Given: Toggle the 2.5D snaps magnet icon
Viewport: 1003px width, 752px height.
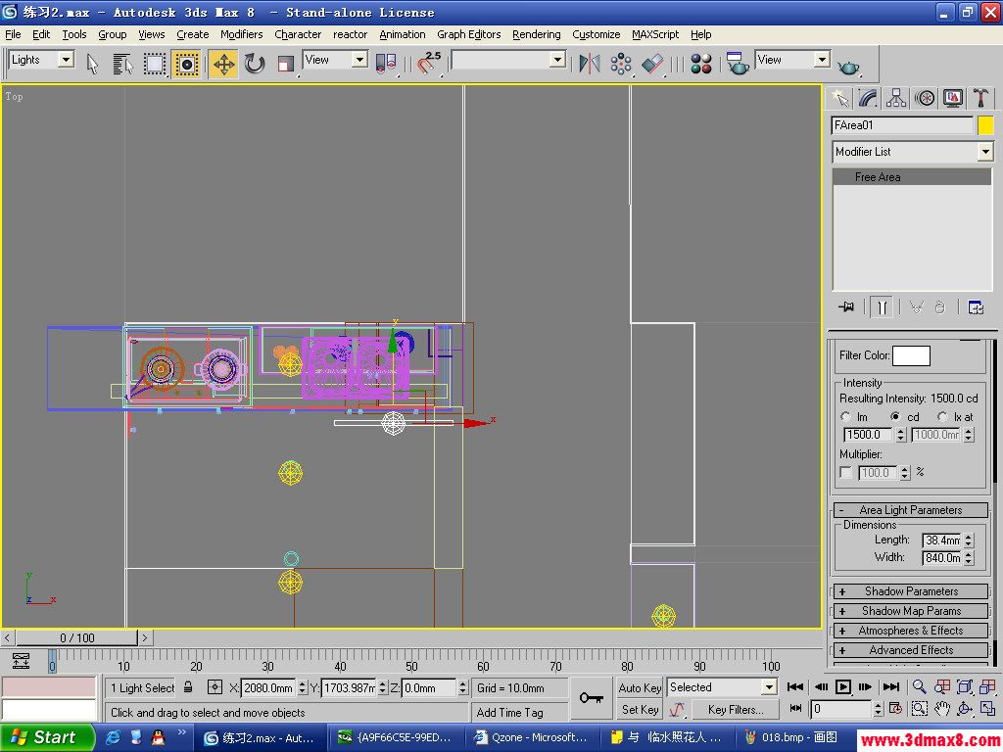Looking at the screenshot, I should click(x=429, y=64).
